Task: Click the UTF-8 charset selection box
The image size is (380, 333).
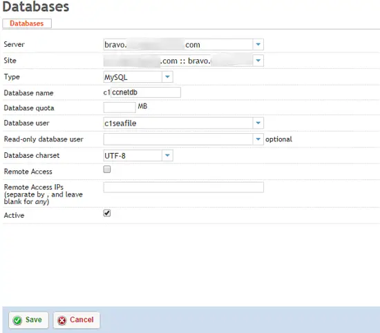Action: 133,156
